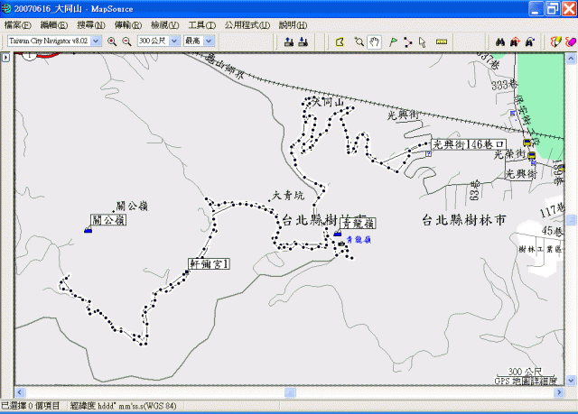Select the zoom tool
Viewport: 578px width, 414px height.
tap(359, 41)
